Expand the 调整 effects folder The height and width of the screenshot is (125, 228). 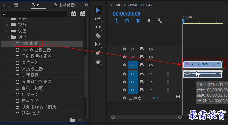coord(7,31)
